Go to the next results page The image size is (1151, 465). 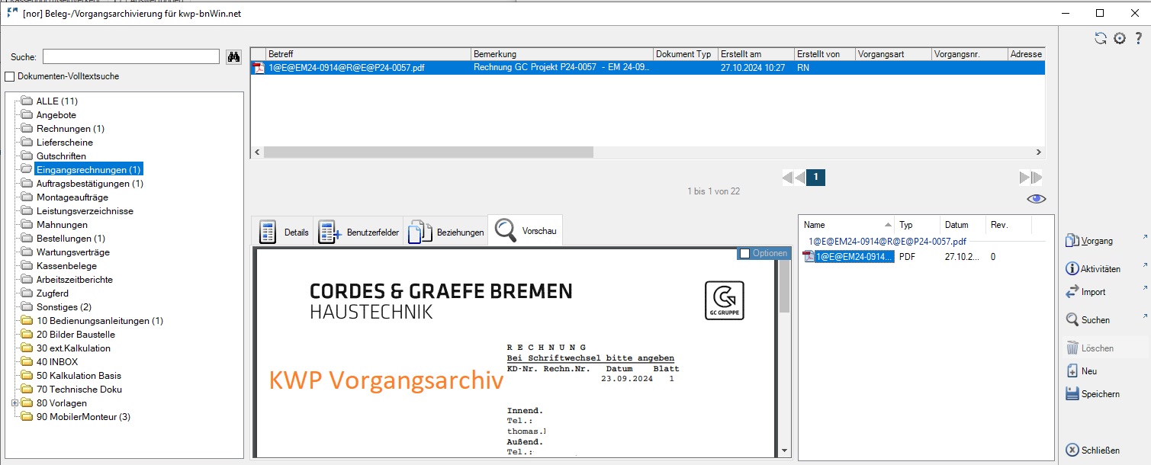[x=1024, y=178]
